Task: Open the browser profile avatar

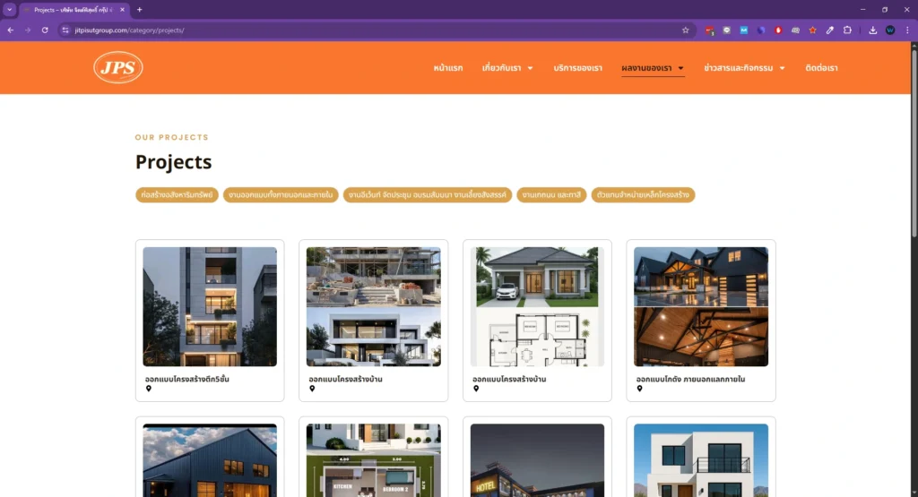Action: (890, 30)
